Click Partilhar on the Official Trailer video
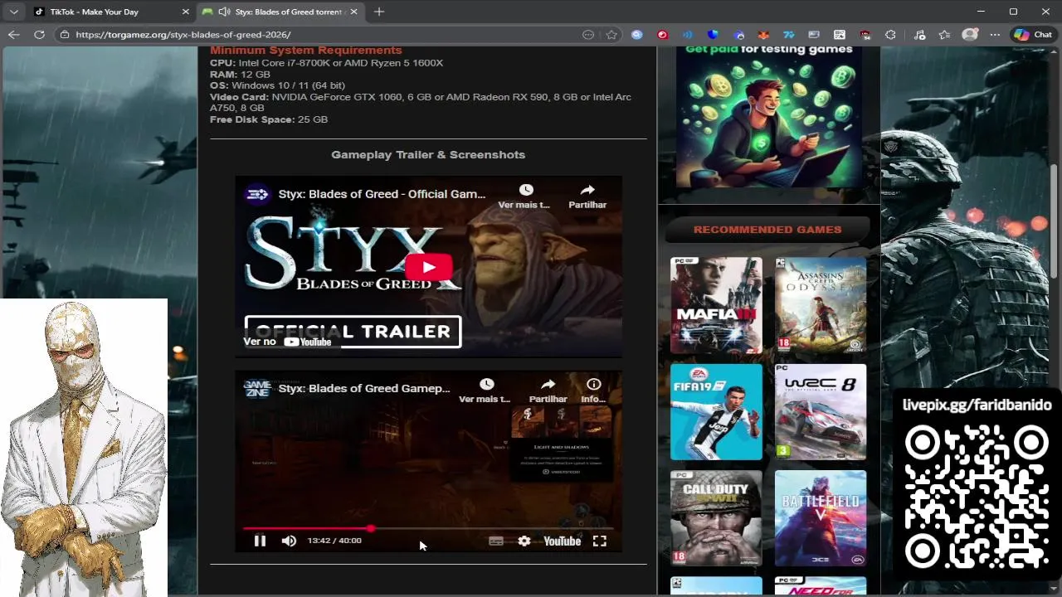 (587, 197)
